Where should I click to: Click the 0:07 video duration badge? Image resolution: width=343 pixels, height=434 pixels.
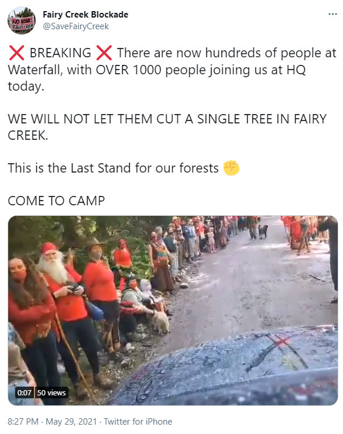(25, 392)
